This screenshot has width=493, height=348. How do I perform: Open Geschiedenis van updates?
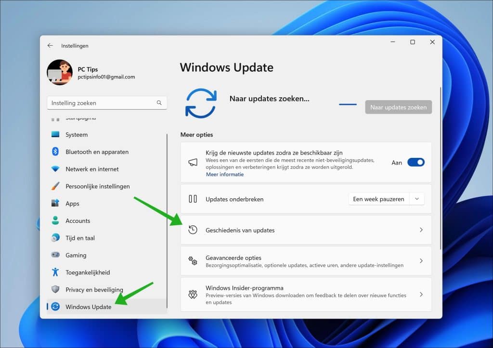(306, 230)
